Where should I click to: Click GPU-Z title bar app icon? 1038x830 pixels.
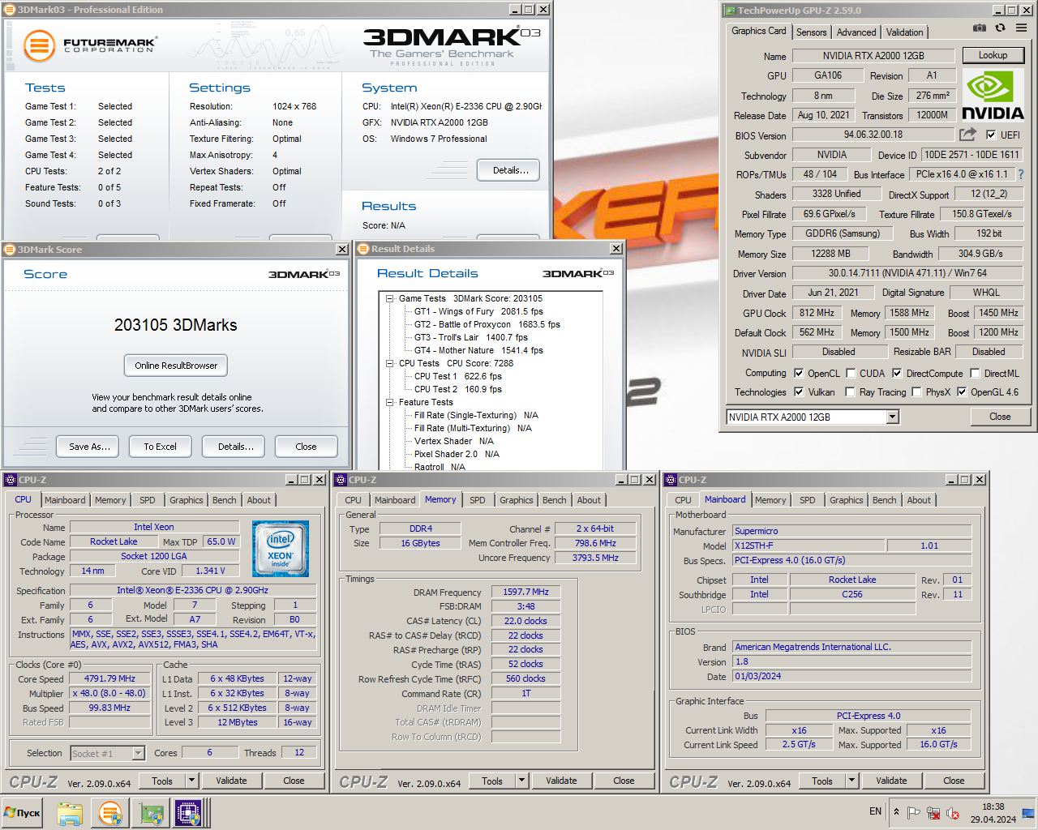coord(729,11)
